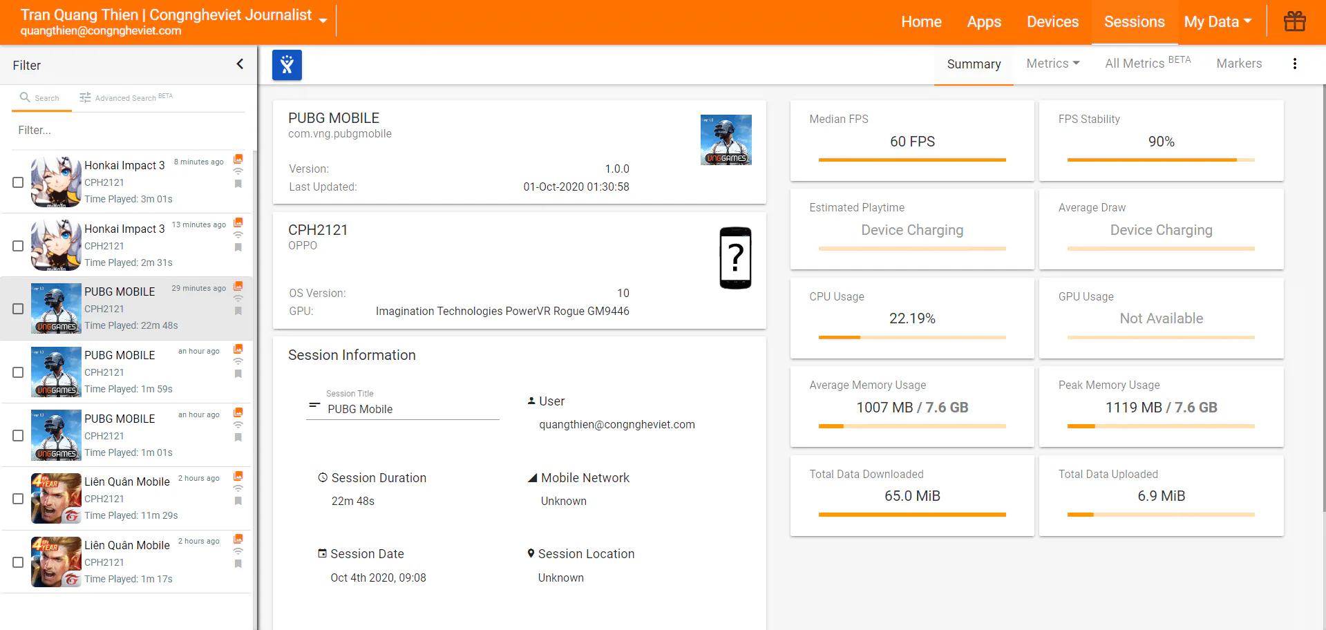1326x630 pixels.
Task: Open the GameBench logo button
Action: [x=287, y=65]
